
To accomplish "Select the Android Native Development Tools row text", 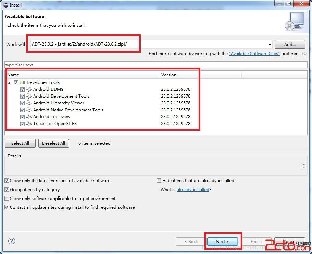I will [x=68, y=110].
